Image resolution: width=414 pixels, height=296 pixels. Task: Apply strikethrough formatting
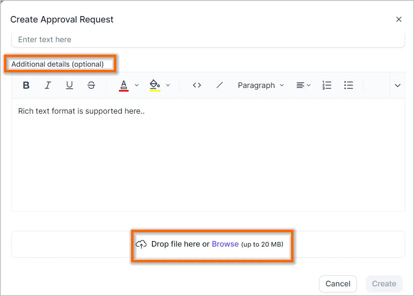point(91,85)
